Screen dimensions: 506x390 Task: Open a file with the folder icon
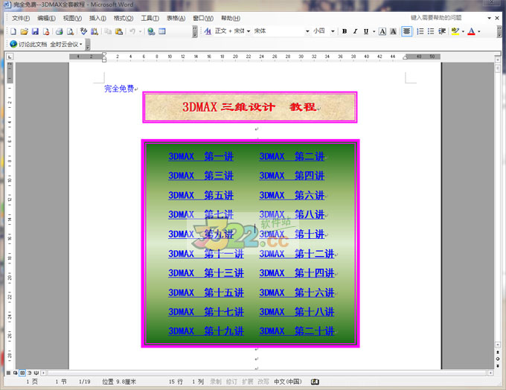point(25,31)
